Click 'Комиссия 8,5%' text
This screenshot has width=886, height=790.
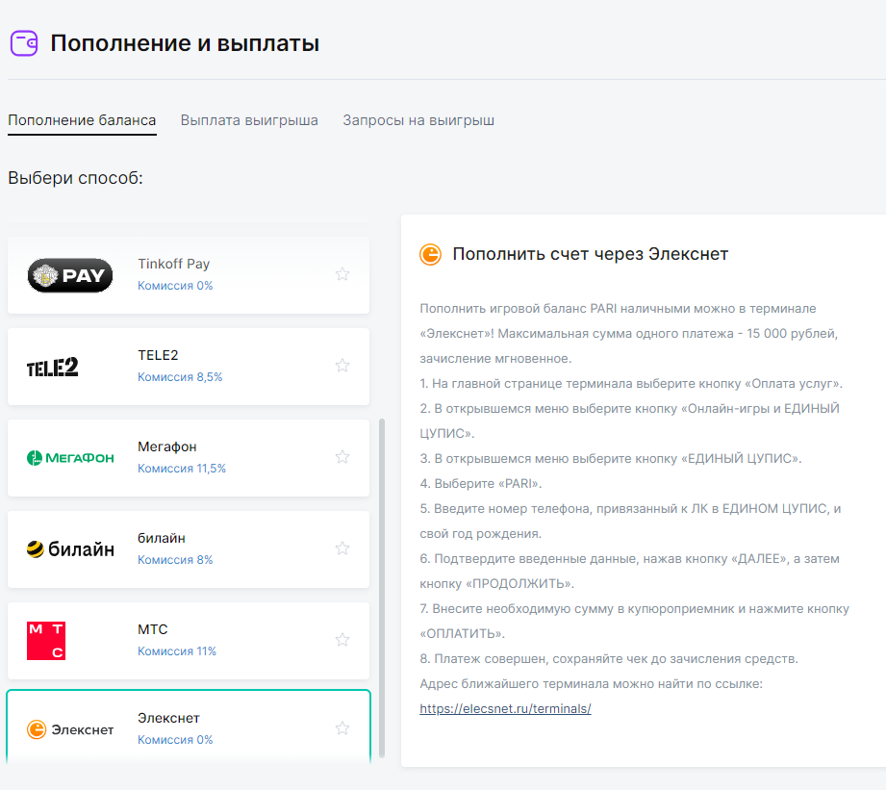pyautogui.click(x=180, y=377)
